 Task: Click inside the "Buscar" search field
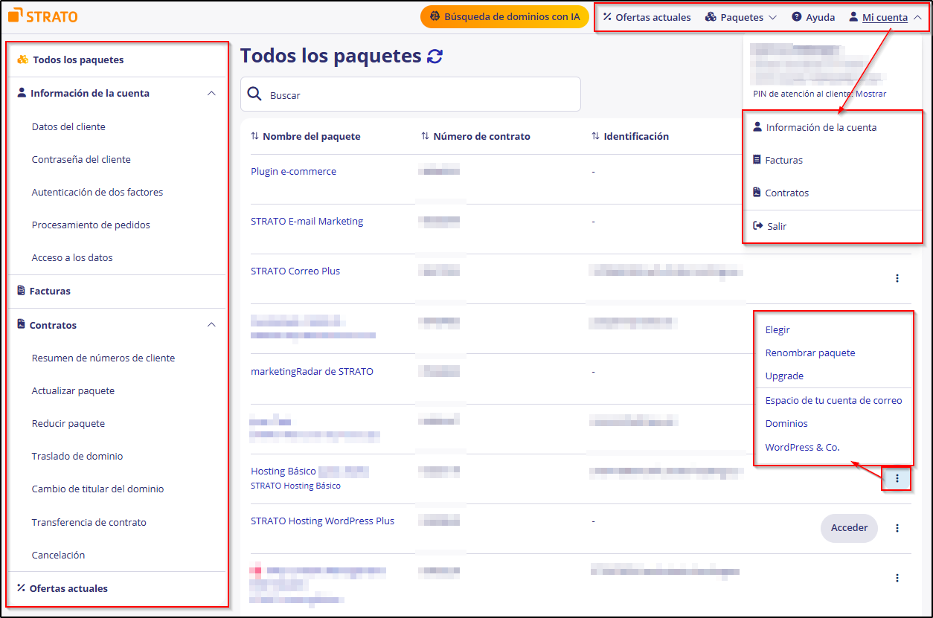click(x=372, y=94)
